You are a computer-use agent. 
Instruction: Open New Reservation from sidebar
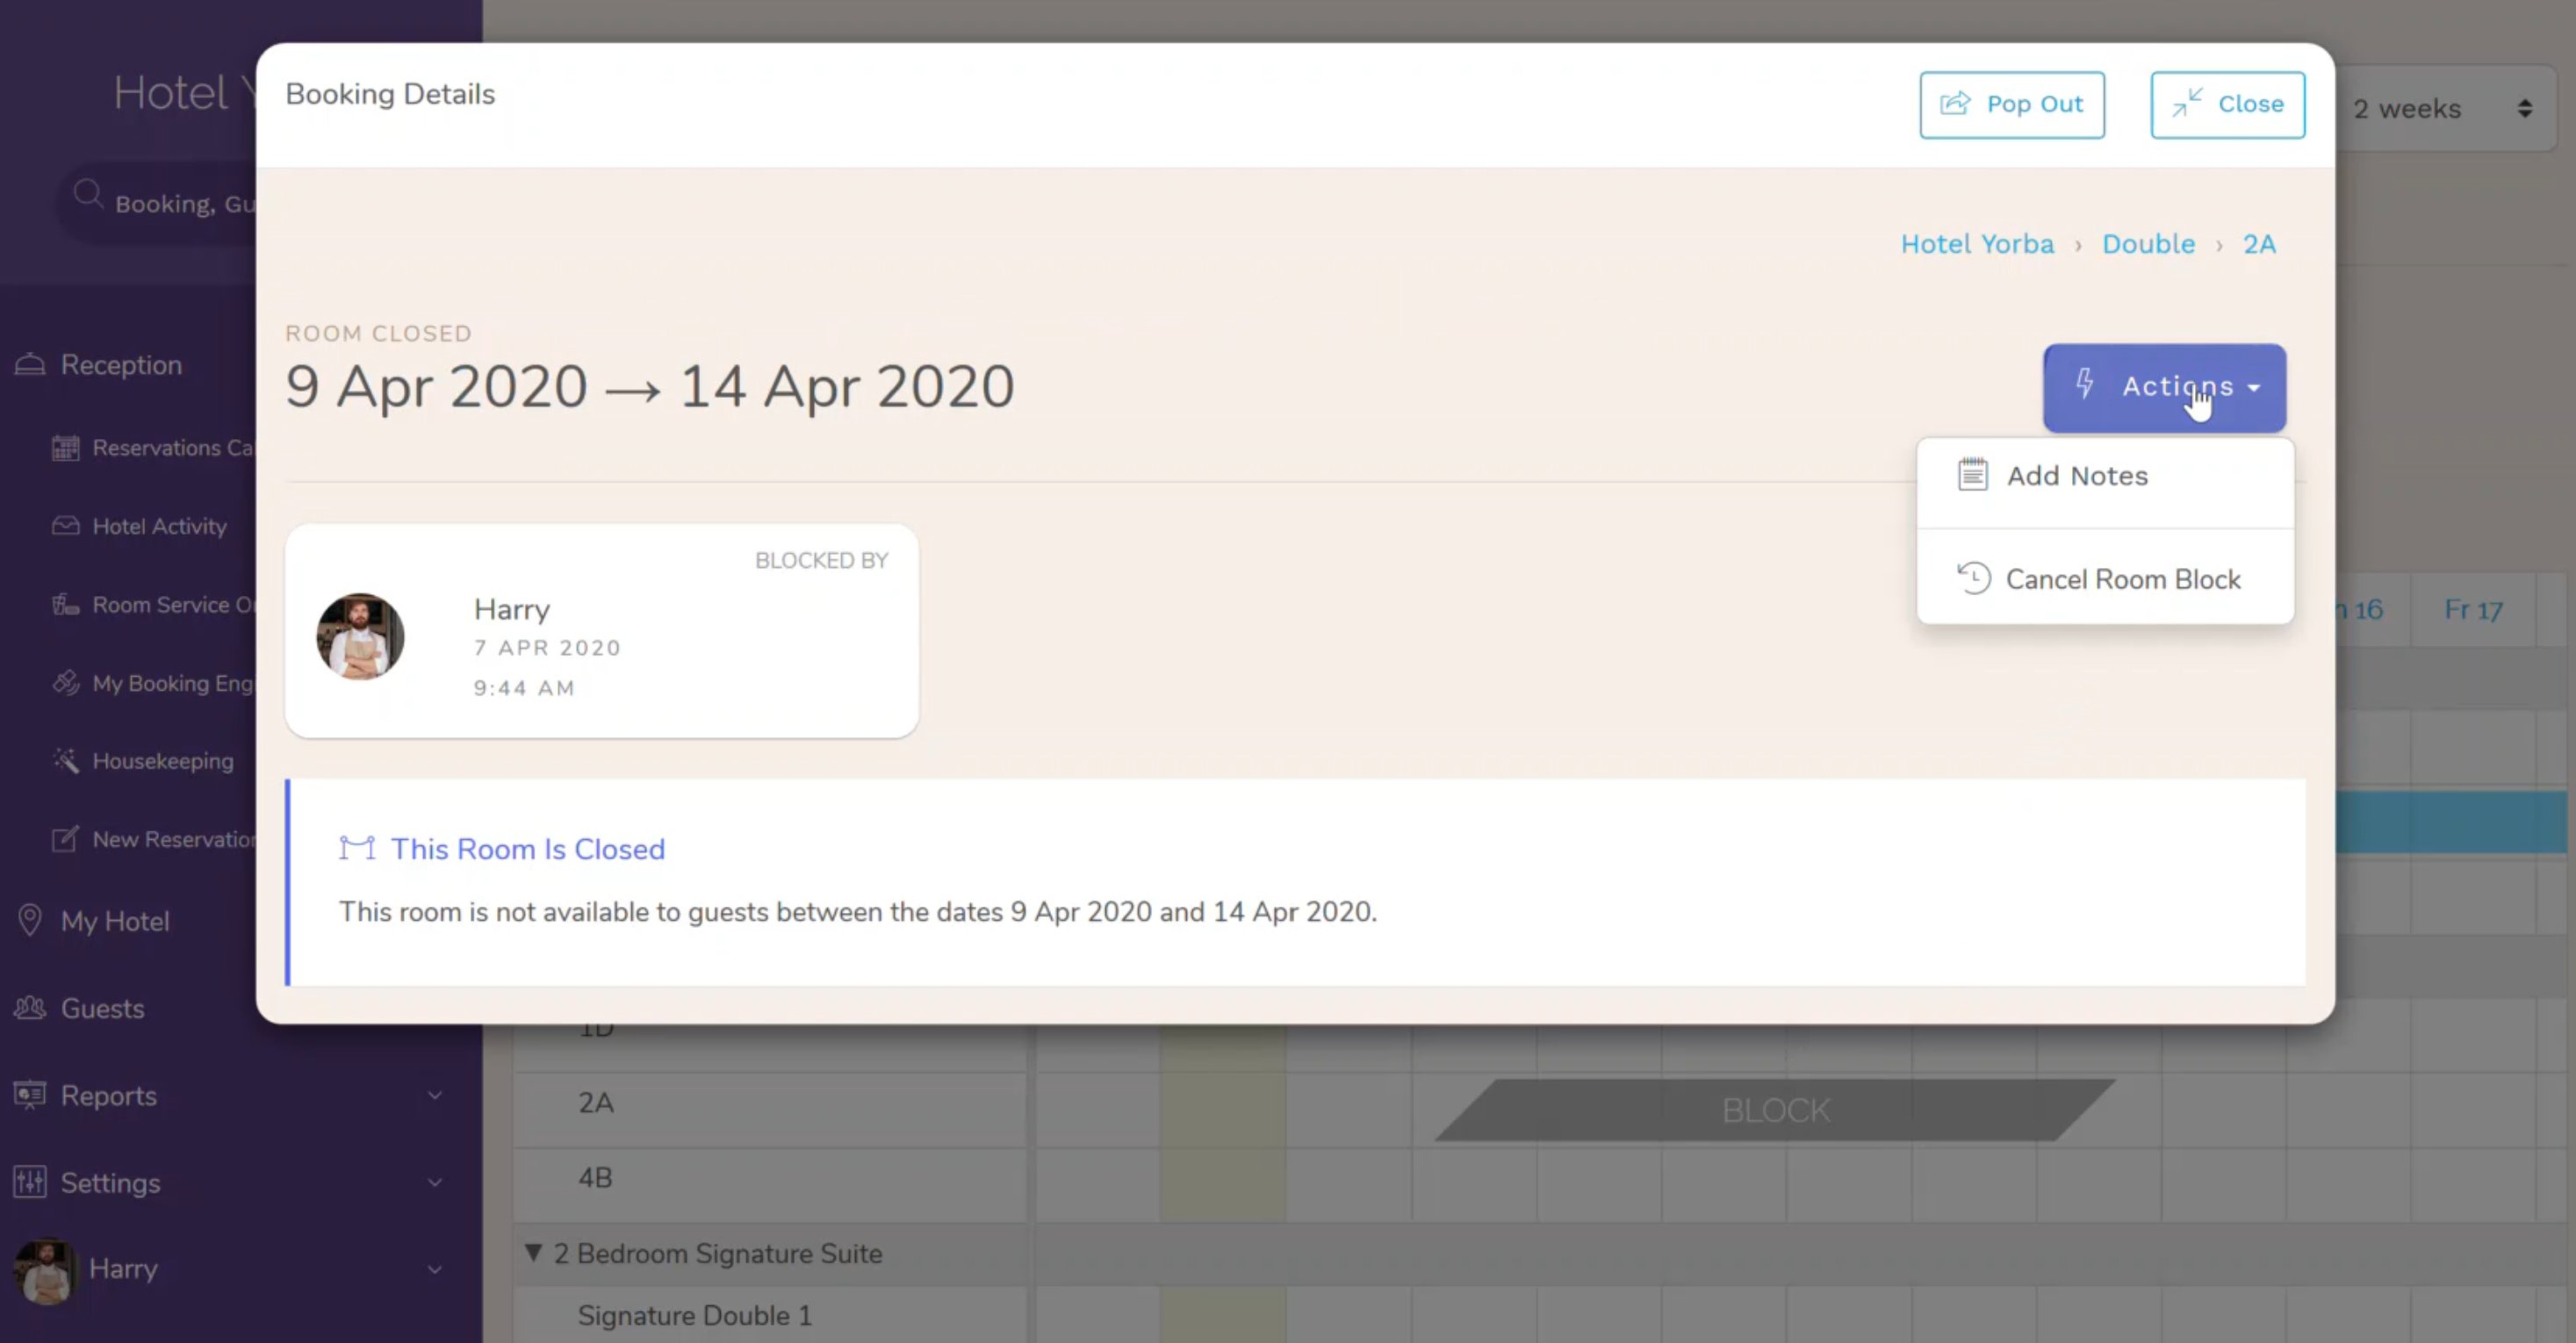click(176, 838)
